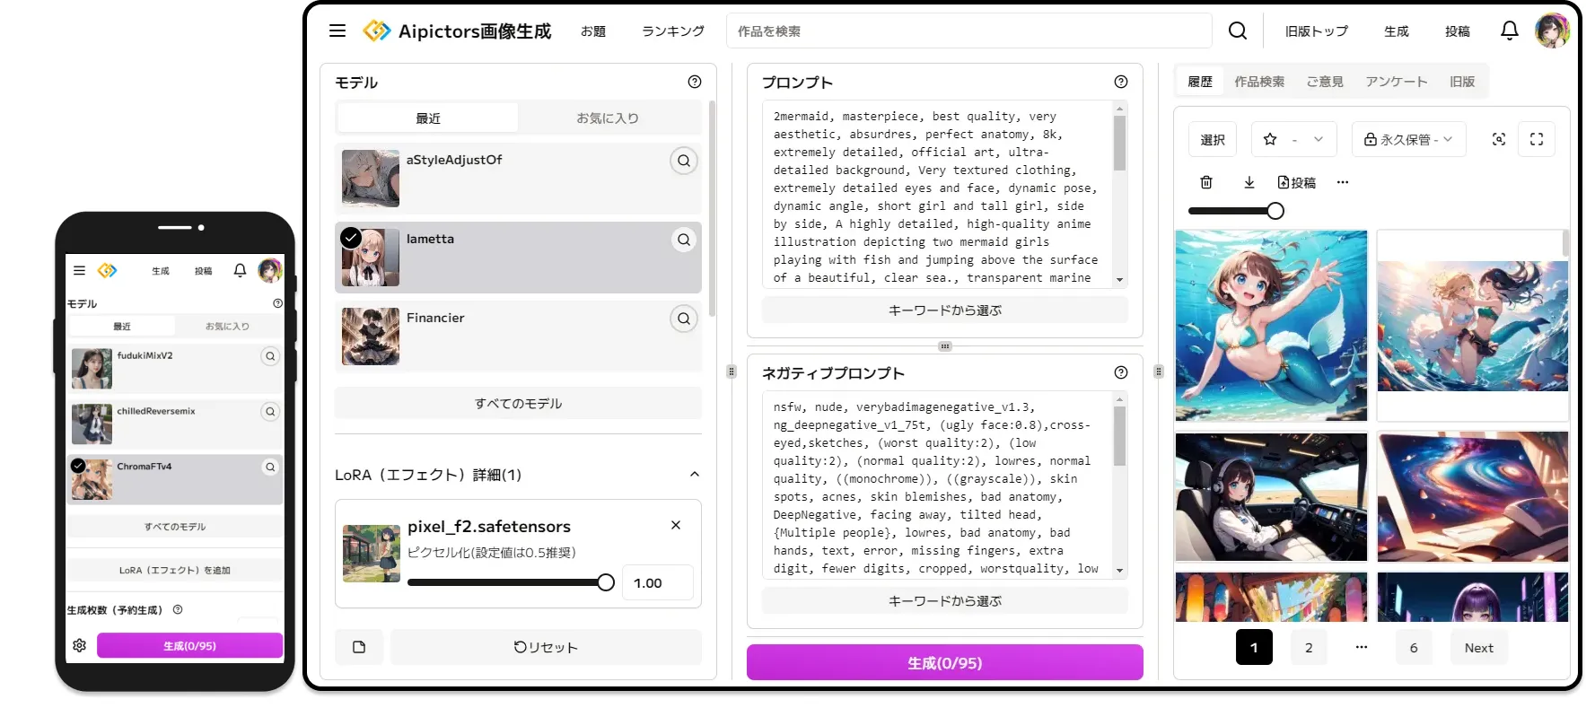1586x708 pixels.
Task: Open notifications bell in desktop header
Action: tap(1510, 31)
